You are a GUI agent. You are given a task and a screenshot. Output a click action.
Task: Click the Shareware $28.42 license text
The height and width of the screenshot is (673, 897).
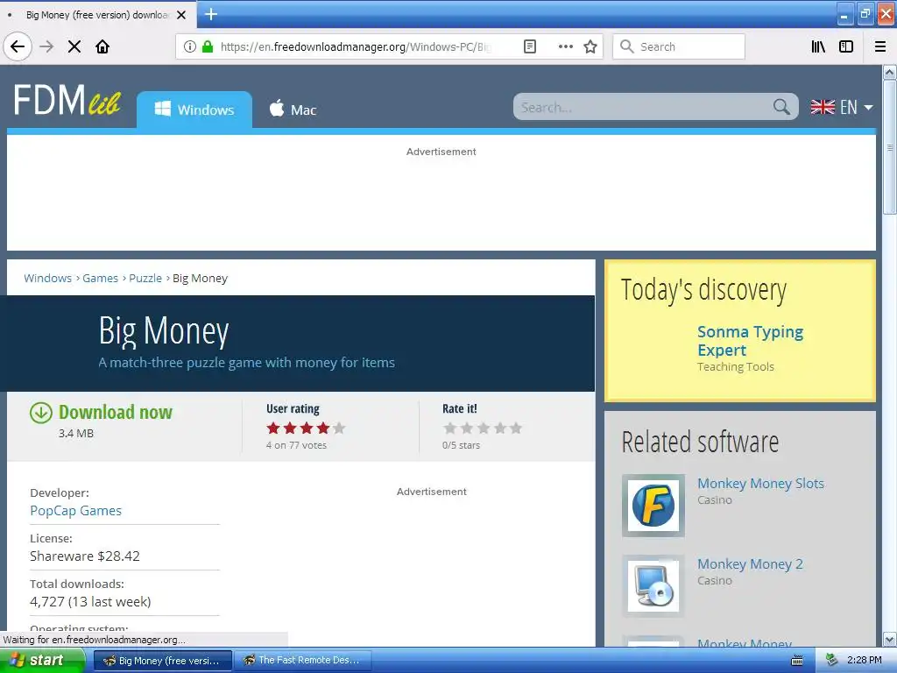tap(85, 556)
